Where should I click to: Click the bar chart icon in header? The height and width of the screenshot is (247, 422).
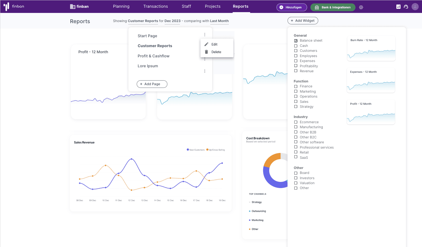398,7
